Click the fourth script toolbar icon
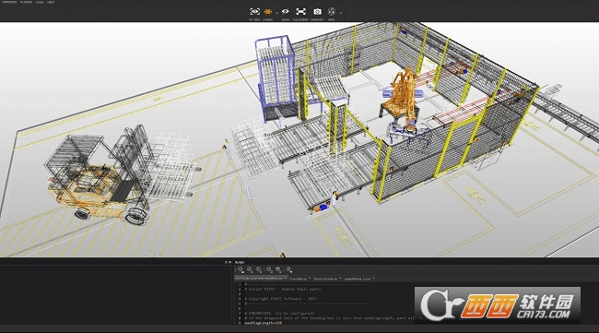 coord(269,270)
